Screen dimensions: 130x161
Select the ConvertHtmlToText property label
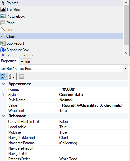point(24,122)
